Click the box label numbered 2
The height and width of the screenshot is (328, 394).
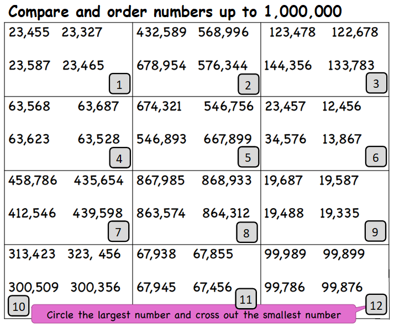click(x=248, y=84)
